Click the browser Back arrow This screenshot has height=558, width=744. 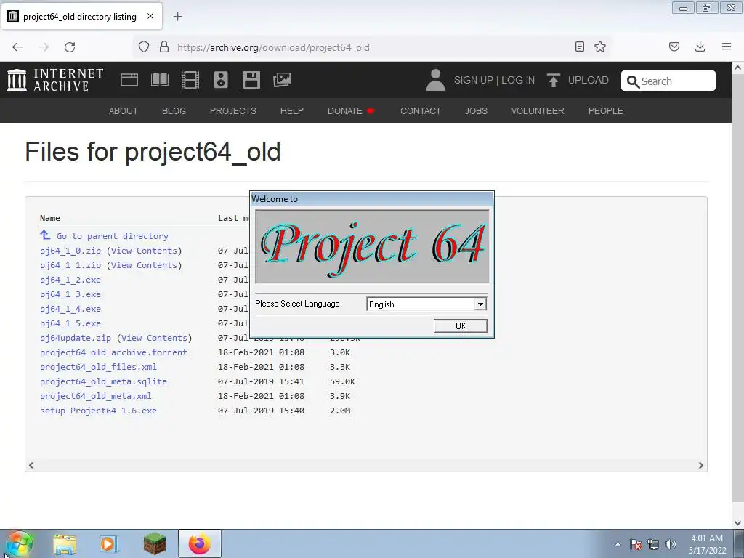tap(17, 47)
